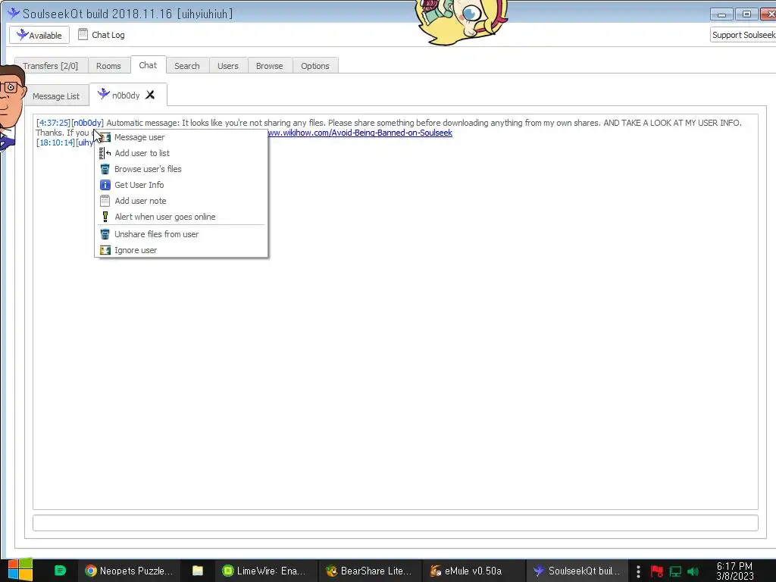The image size is (776, 582).
Task: Switch to BearShare Lite taskbar window
Action: (369, 571)
